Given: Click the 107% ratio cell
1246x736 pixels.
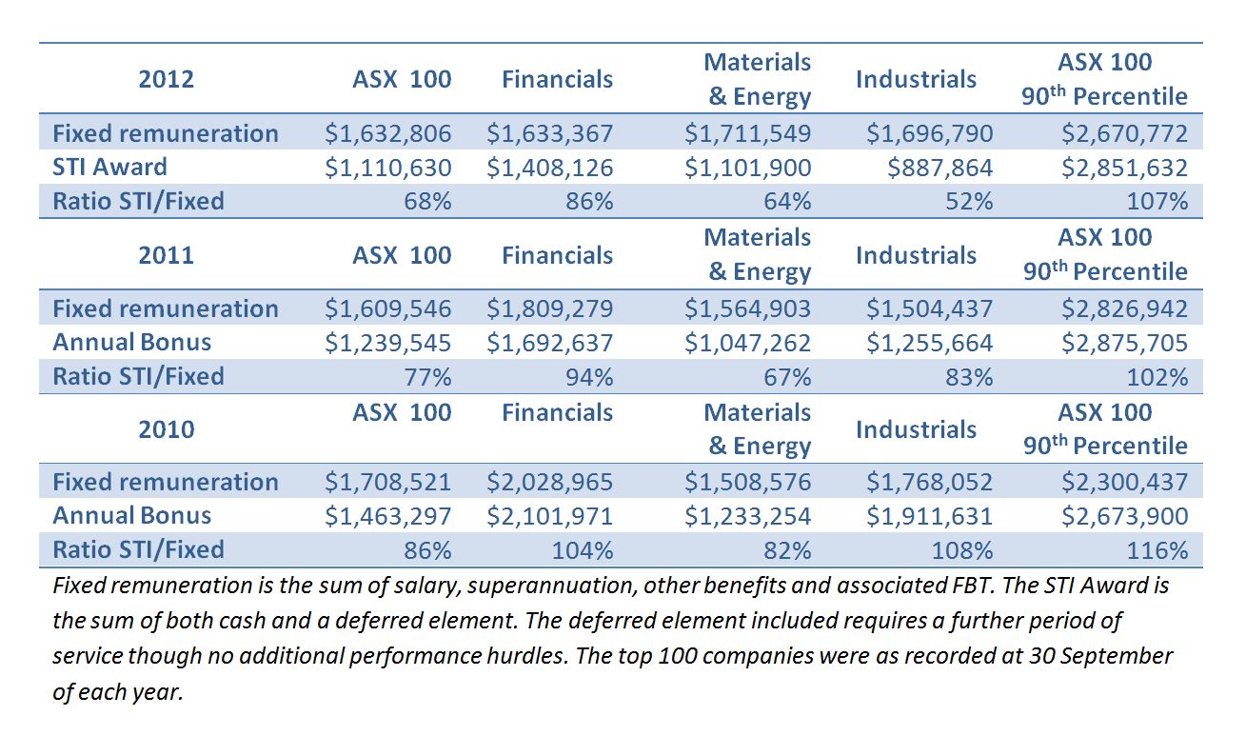Looking at the screenshot, I should pyautogui.click(x=1157, y=202).
